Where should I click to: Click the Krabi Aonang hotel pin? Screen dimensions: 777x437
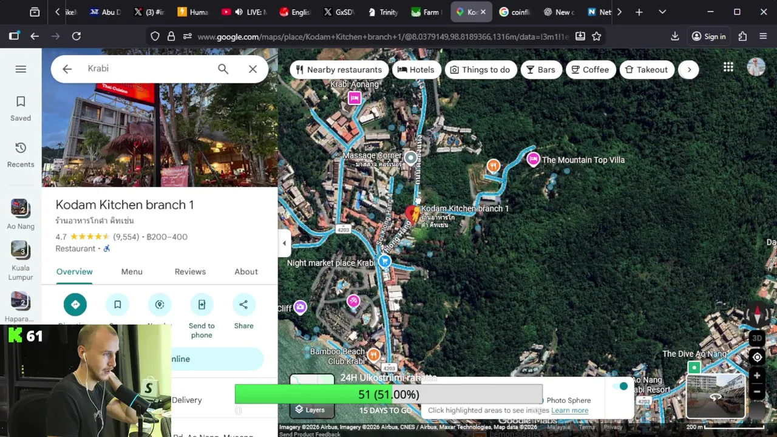point(355,98)
